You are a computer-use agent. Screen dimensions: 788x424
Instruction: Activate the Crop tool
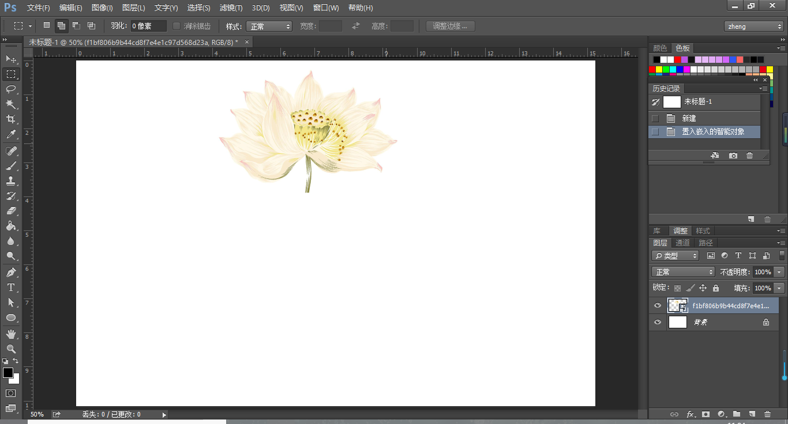pyautogui.click(x=11, y=119)
